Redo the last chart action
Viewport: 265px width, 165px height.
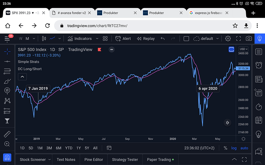pos(173,39)
